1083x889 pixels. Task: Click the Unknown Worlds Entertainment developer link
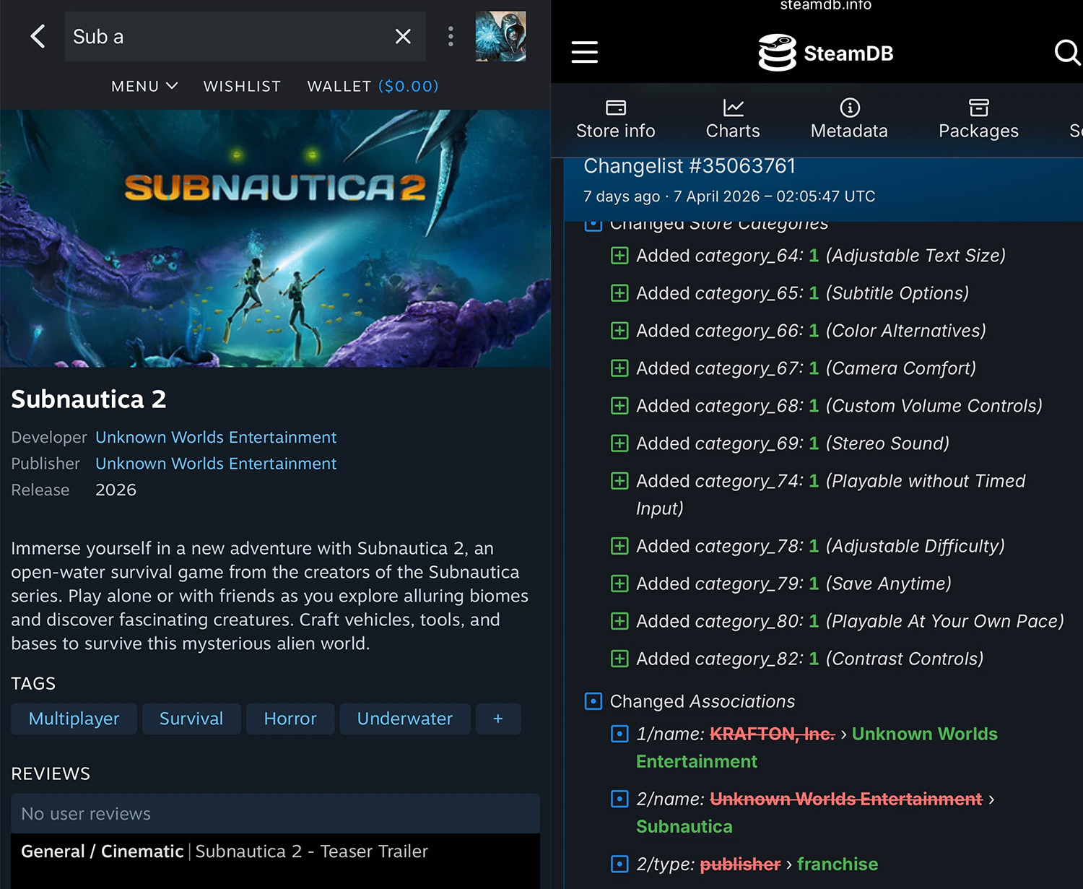coord(216,438)
